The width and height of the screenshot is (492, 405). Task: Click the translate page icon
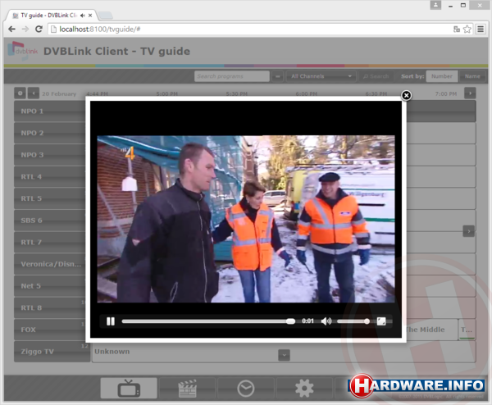(457, 30)
